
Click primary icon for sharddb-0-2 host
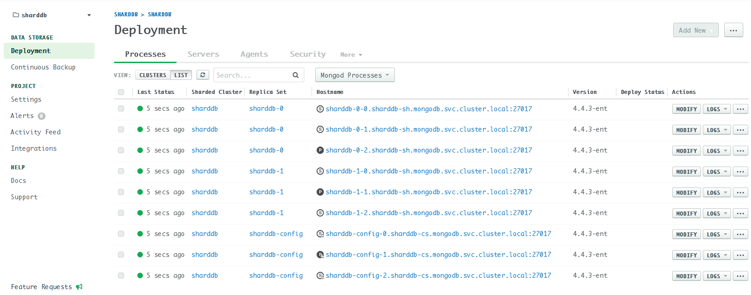pos(320,150)
